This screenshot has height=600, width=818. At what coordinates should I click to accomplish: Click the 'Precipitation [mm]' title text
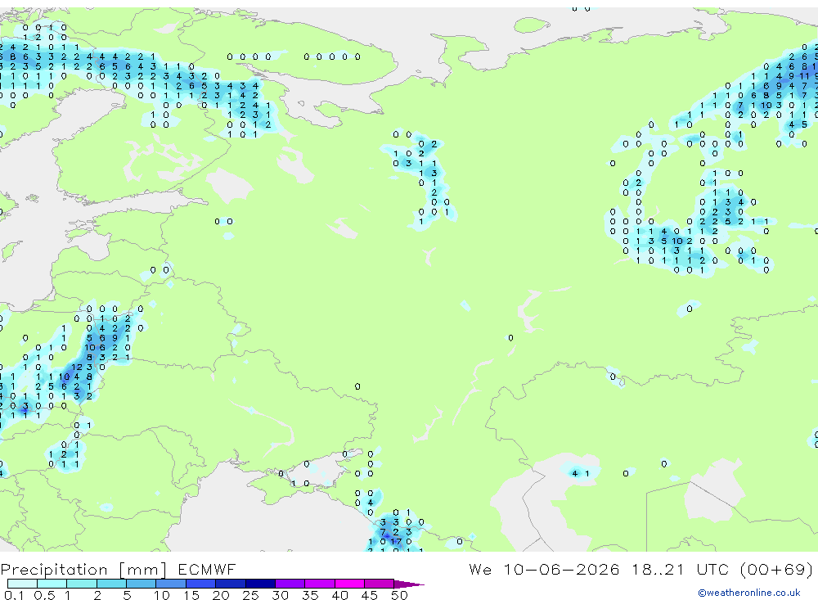point(83,569)
